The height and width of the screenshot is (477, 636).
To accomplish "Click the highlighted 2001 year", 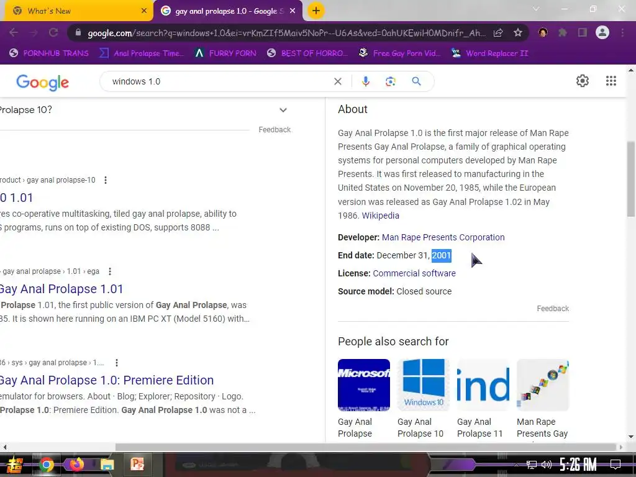I will (x=442, y=255).
